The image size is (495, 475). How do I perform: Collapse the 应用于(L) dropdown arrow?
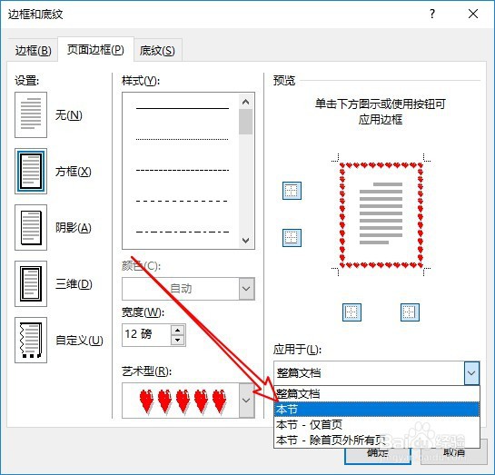(471, 372)
